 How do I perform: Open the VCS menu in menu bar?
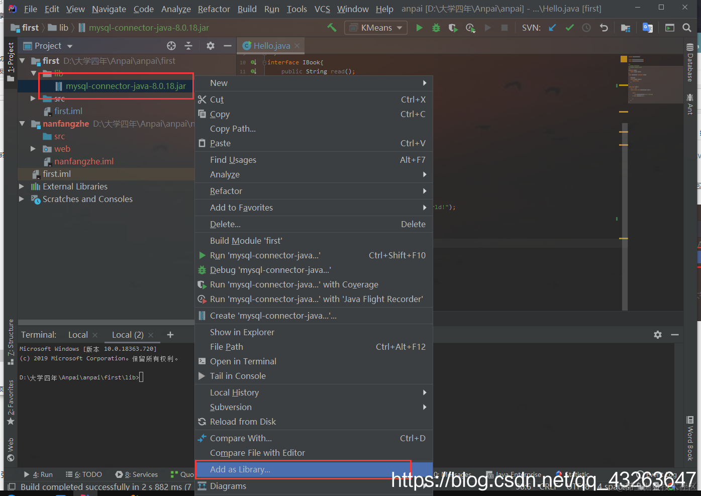click(322, 9)
